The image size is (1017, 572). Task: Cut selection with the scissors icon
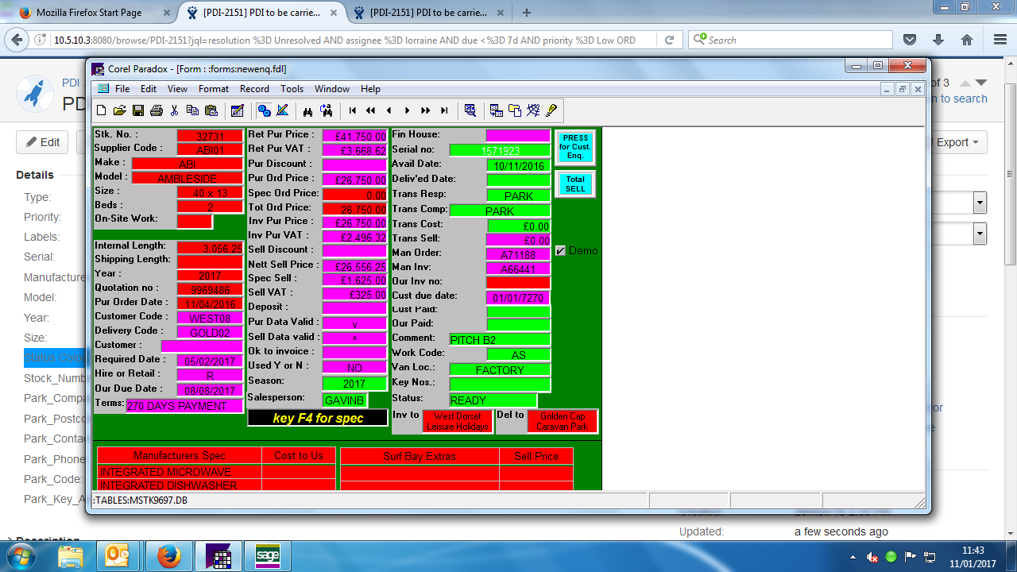coord(174,110)
